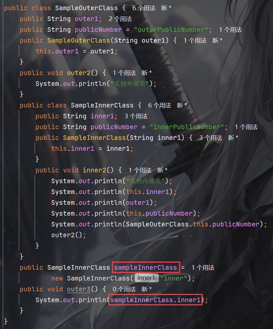This screenshot has width=273, height=329.
Task: Show the "1 个用法" hint after "outerPublicNumber" assignment
Action: 230,30
